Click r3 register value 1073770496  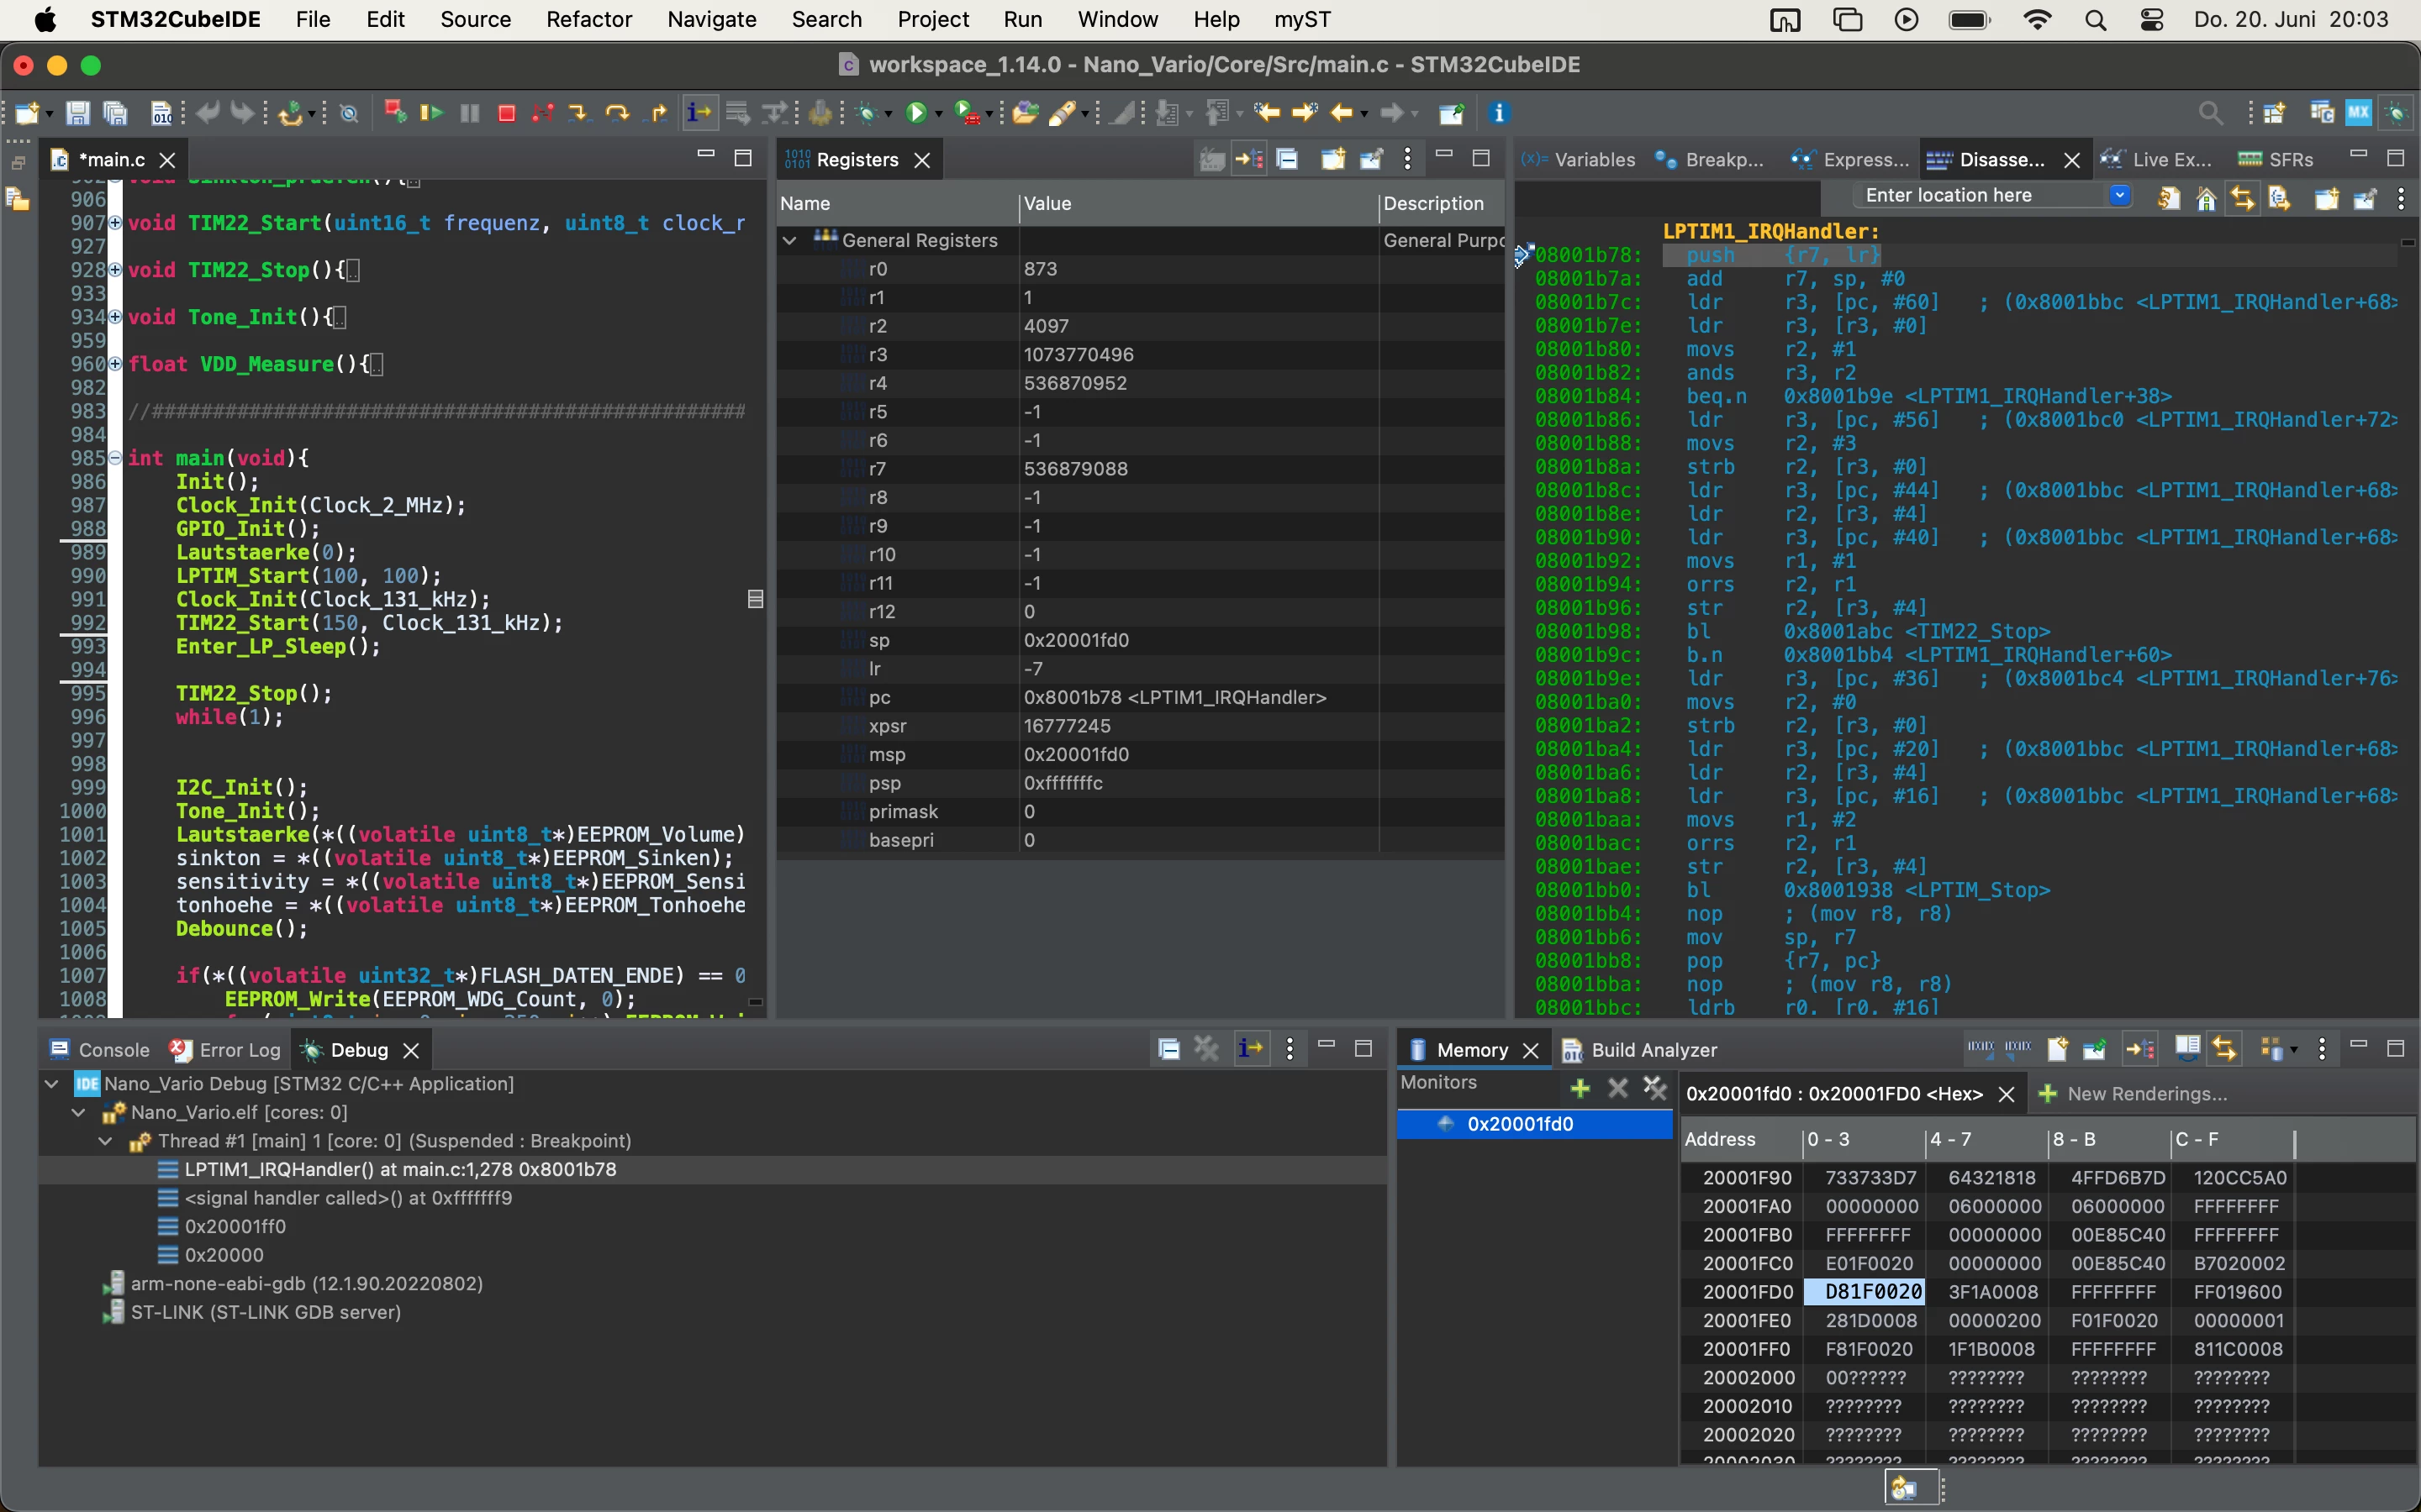coord(1079,355)
